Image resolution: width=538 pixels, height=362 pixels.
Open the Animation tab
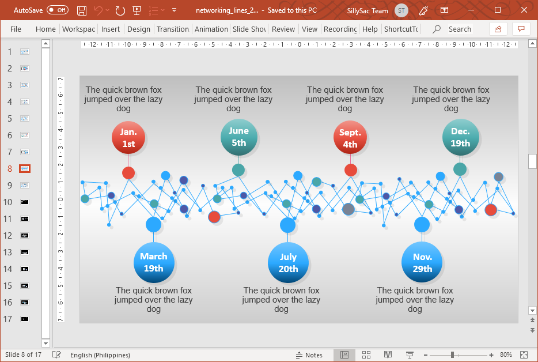point(211,29)
